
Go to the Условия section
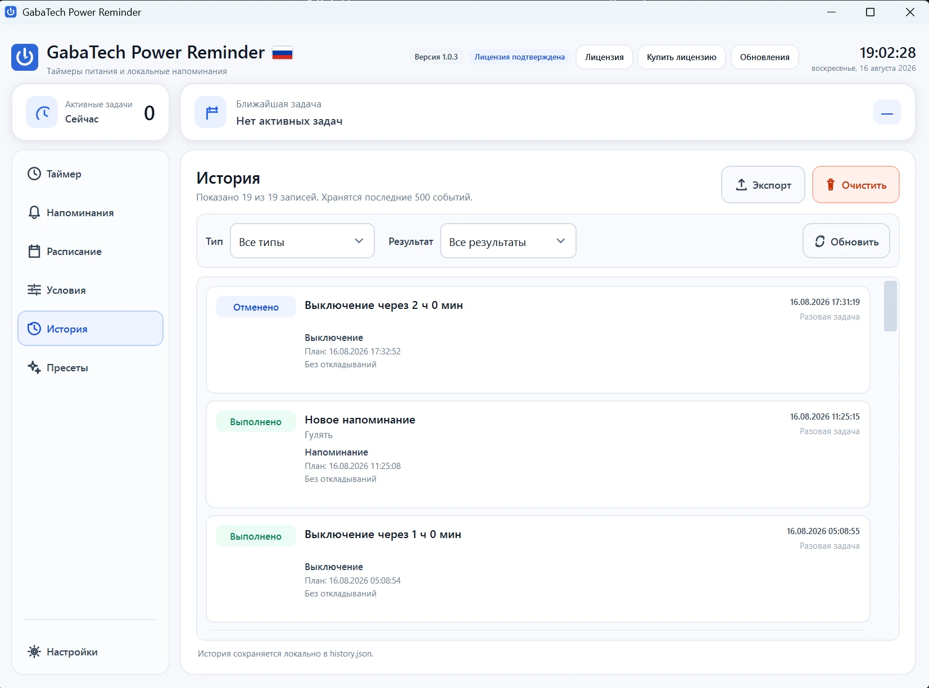(x=90, y=290)
